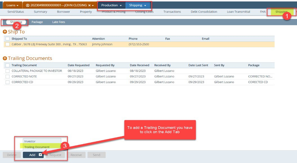Click the Delete button
The image size is (297, 163).
pos(12,155)
